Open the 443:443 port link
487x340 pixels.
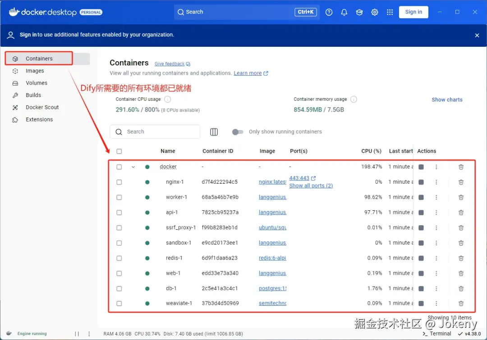[x=302, y=178]
